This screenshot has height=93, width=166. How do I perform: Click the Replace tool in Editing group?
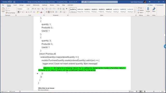click(x=141, y=10)
